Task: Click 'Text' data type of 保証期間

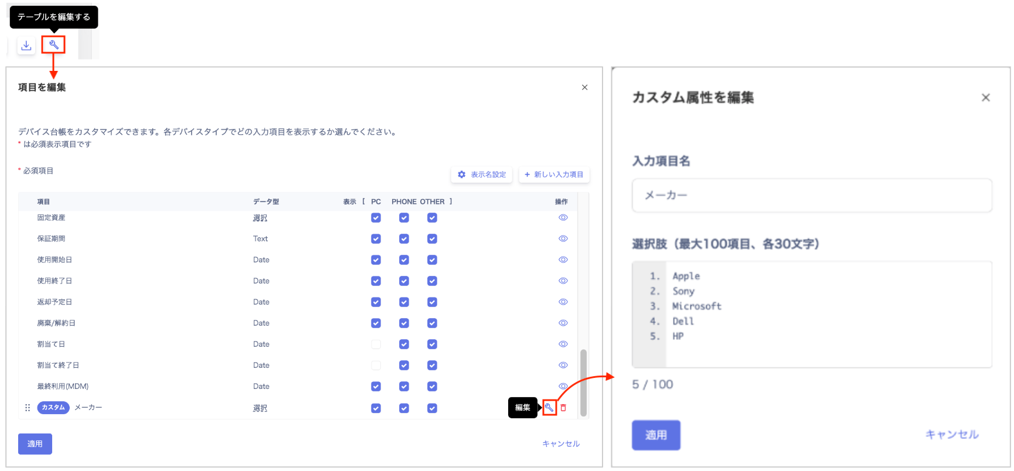Action: pyautogui.click(x=260, y=239)
